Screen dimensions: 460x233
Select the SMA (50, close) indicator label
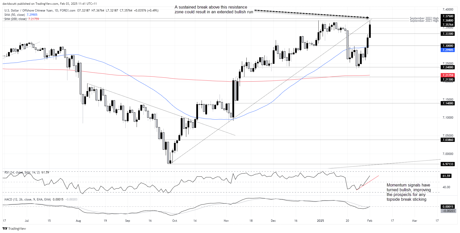pos(15,15)
